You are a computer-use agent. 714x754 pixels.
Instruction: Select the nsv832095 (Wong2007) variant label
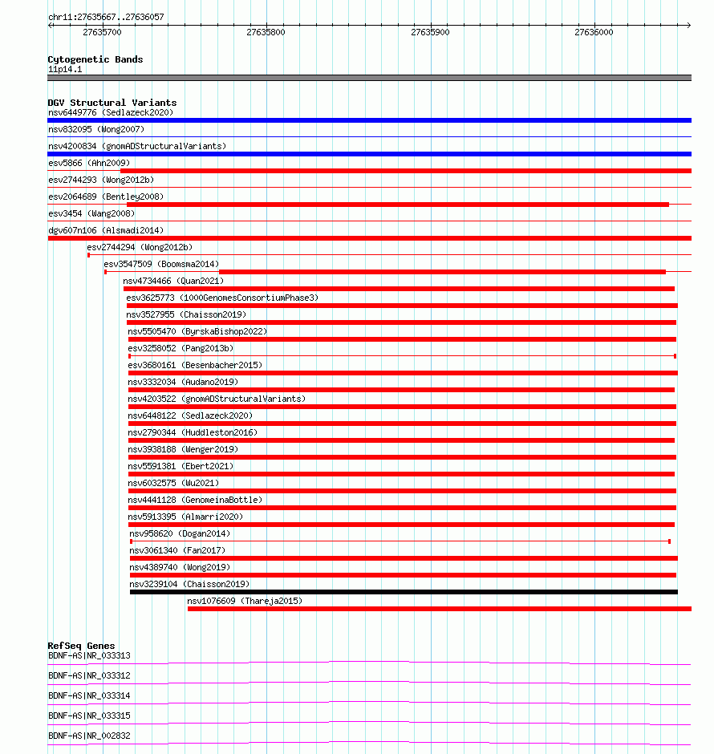point(96,129)
